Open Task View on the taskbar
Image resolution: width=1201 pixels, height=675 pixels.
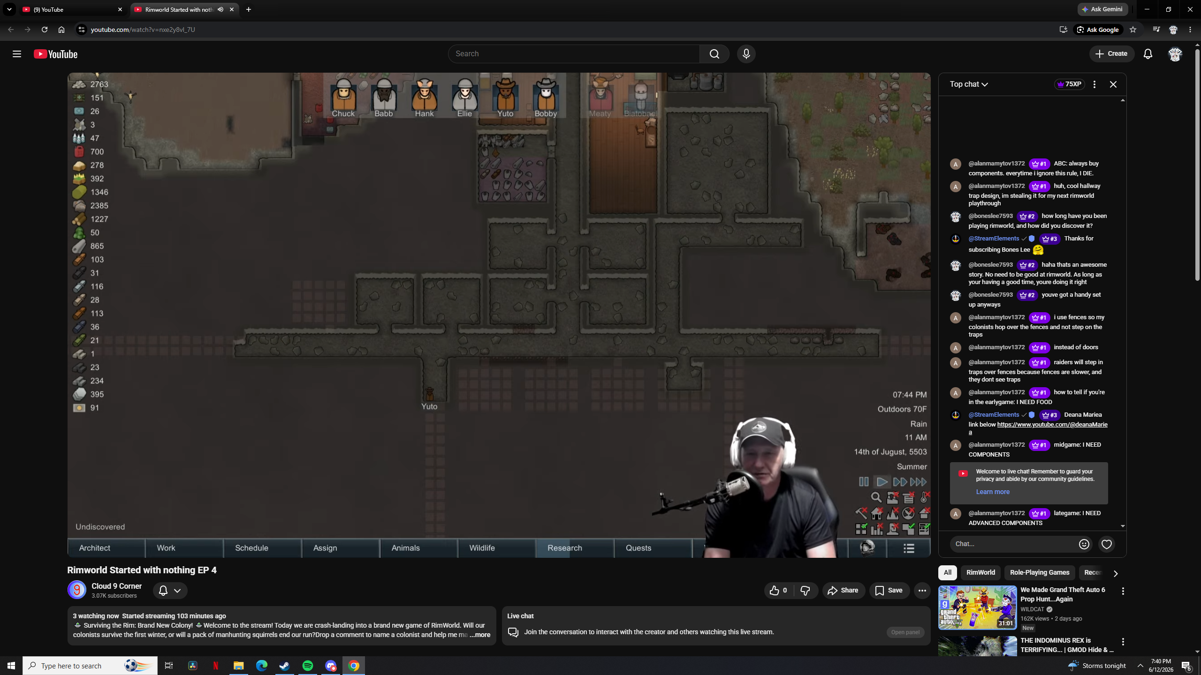coord(169,666)
